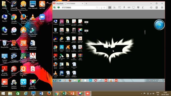The image size is (171, 96).
Task: Open Computer icon on remote desktop
Action: (55, 22)
